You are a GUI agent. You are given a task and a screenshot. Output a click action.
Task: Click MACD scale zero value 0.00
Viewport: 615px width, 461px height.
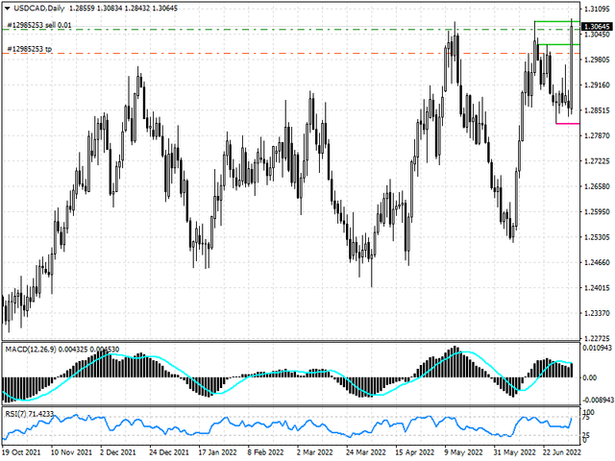click(590, 377)
